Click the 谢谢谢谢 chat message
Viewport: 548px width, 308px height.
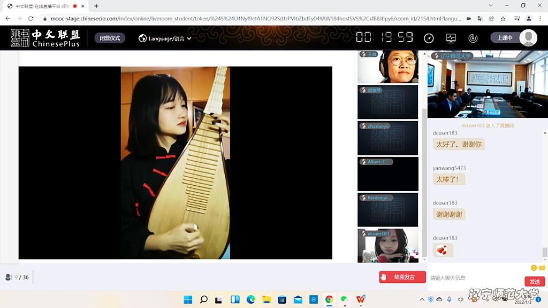tap(449, 214)
